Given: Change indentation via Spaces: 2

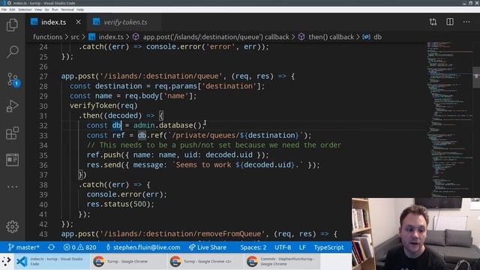Looking at the screenshot, I should (x=253, y=247).
